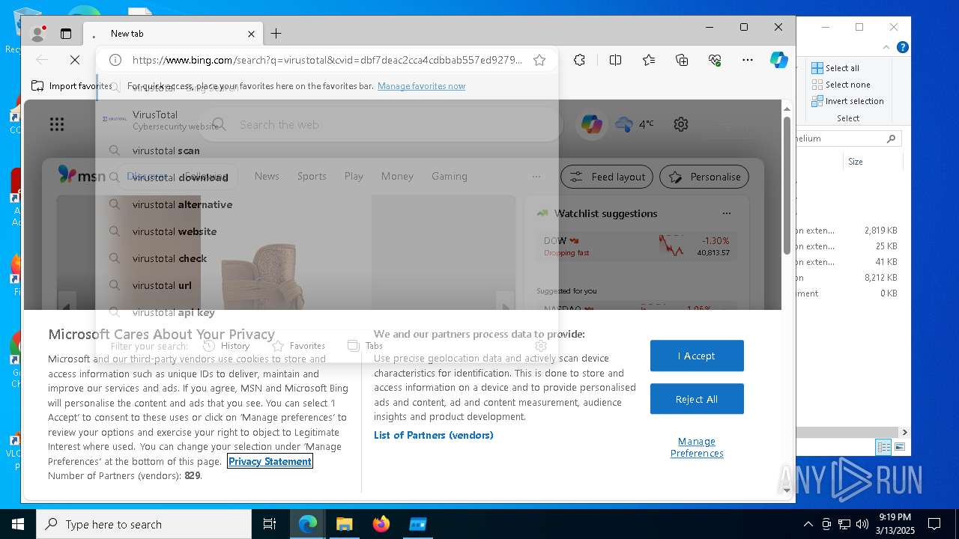Switch to the Sports tab
Screen dimensions: 959x539
click(x=312, y=177)
